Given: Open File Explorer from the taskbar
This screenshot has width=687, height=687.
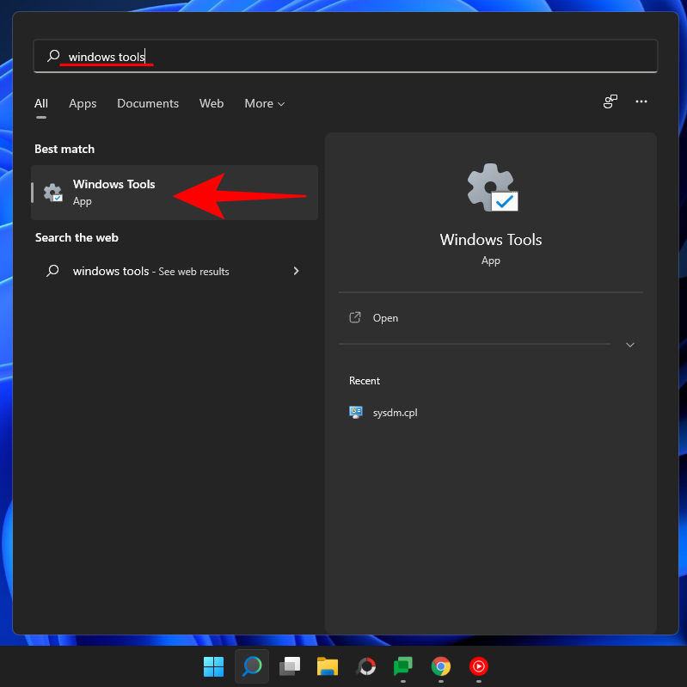Looking at the screenshot, I should point(328,666).
